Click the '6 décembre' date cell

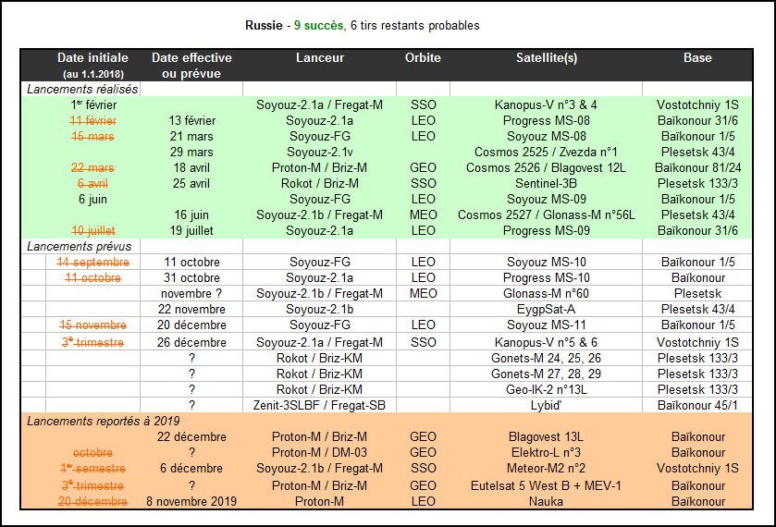(x=191, y=469)
